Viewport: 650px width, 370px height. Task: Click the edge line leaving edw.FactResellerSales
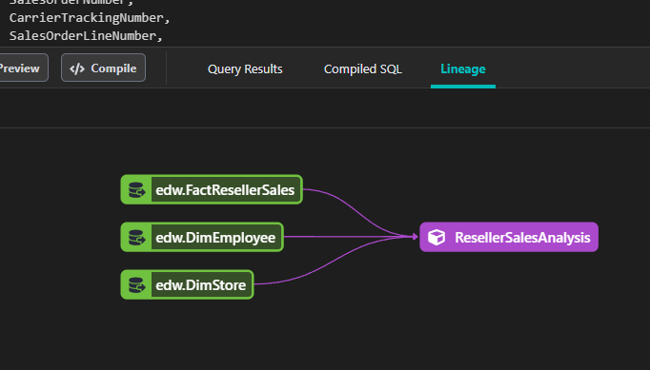click(x=355, y=209)
